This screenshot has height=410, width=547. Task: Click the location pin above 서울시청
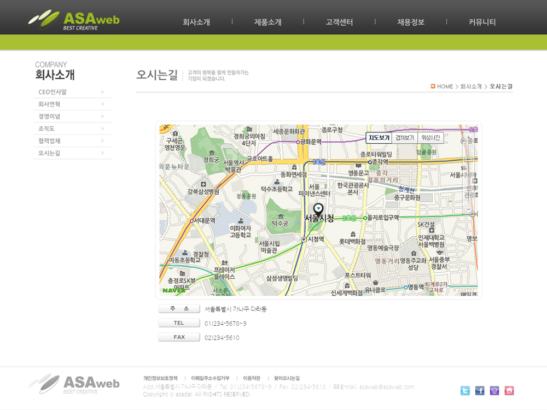[318, 209]
